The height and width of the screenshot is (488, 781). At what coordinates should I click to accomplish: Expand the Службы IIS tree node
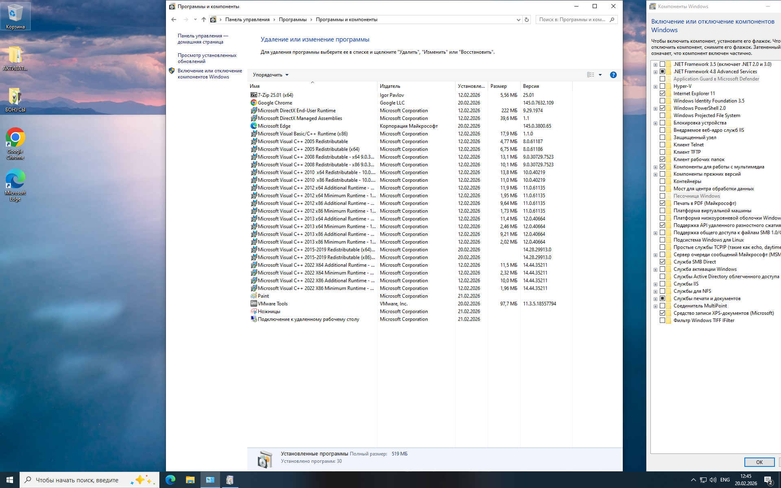click(x=655, y=284)
